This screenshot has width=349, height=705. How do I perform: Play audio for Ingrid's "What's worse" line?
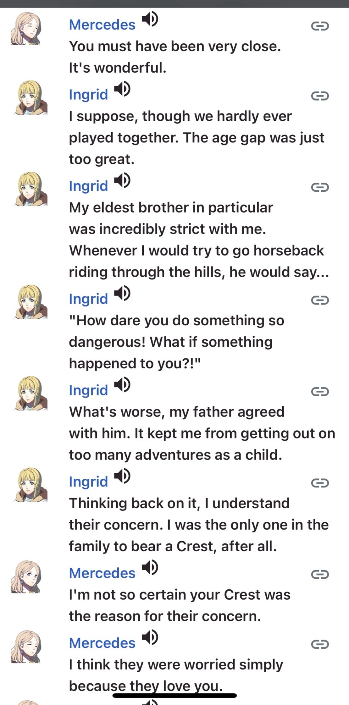122,384
